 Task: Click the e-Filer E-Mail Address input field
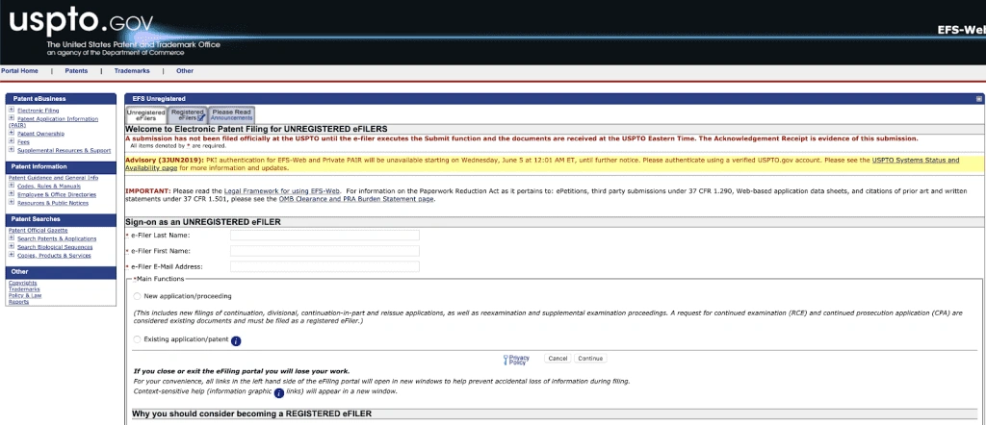pyautogui.click(x=324, y=266)
